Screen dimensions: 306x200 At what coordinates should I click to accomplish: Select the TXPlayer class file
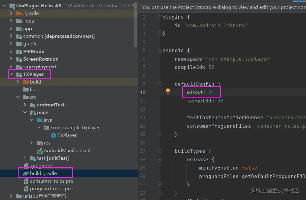pyautogui.click(x=67, y=135)
